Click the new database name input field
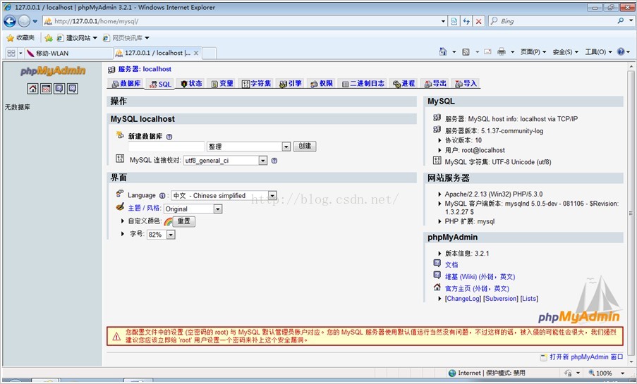637x384 pixels. click(166, 147)
